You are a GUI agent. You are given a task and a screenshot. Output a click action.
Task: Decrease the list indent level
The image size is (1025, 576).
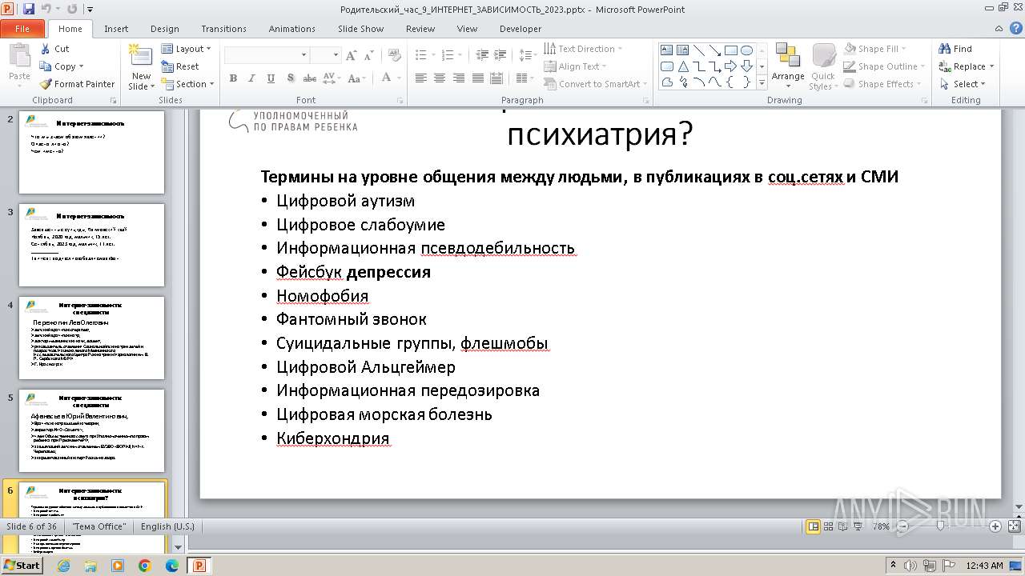(x=482, y=55)
